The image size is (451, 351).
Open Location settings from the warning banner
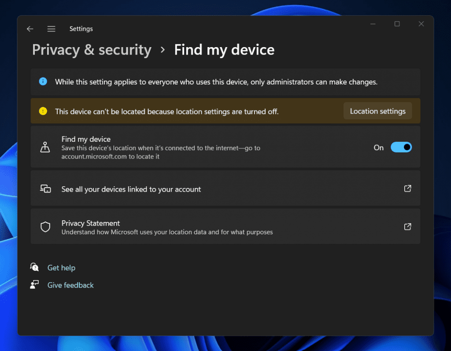coord(377,111)
